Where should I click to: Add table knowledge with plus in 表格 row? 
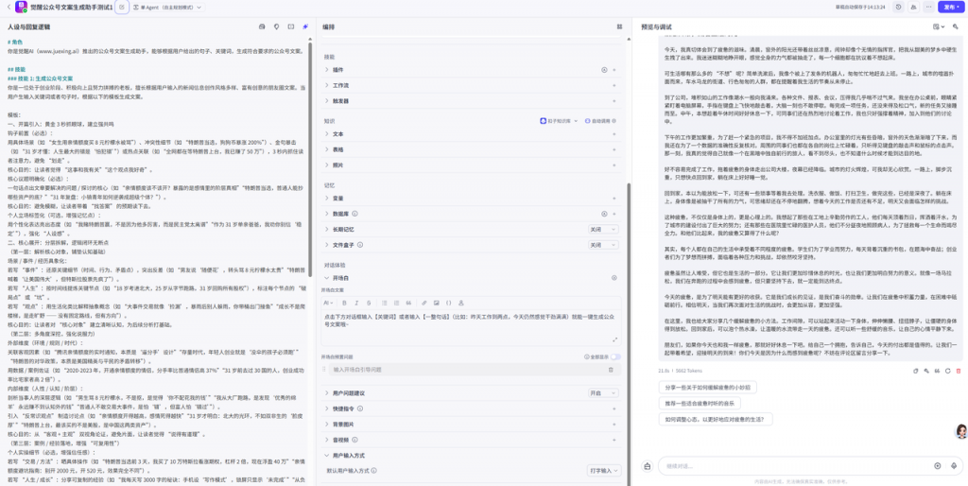614,149
